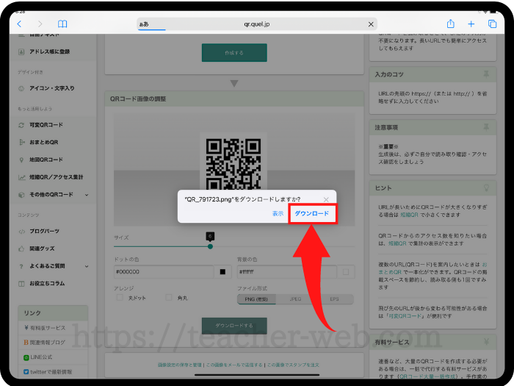This screenshot has height=386, width=514.
Task: Open the white background color swatch
Action: point(346,272)
